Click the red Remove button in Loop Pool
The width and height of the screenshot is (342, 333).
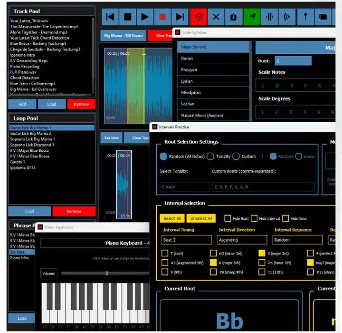pyautogui.click(x=74, y=211)
